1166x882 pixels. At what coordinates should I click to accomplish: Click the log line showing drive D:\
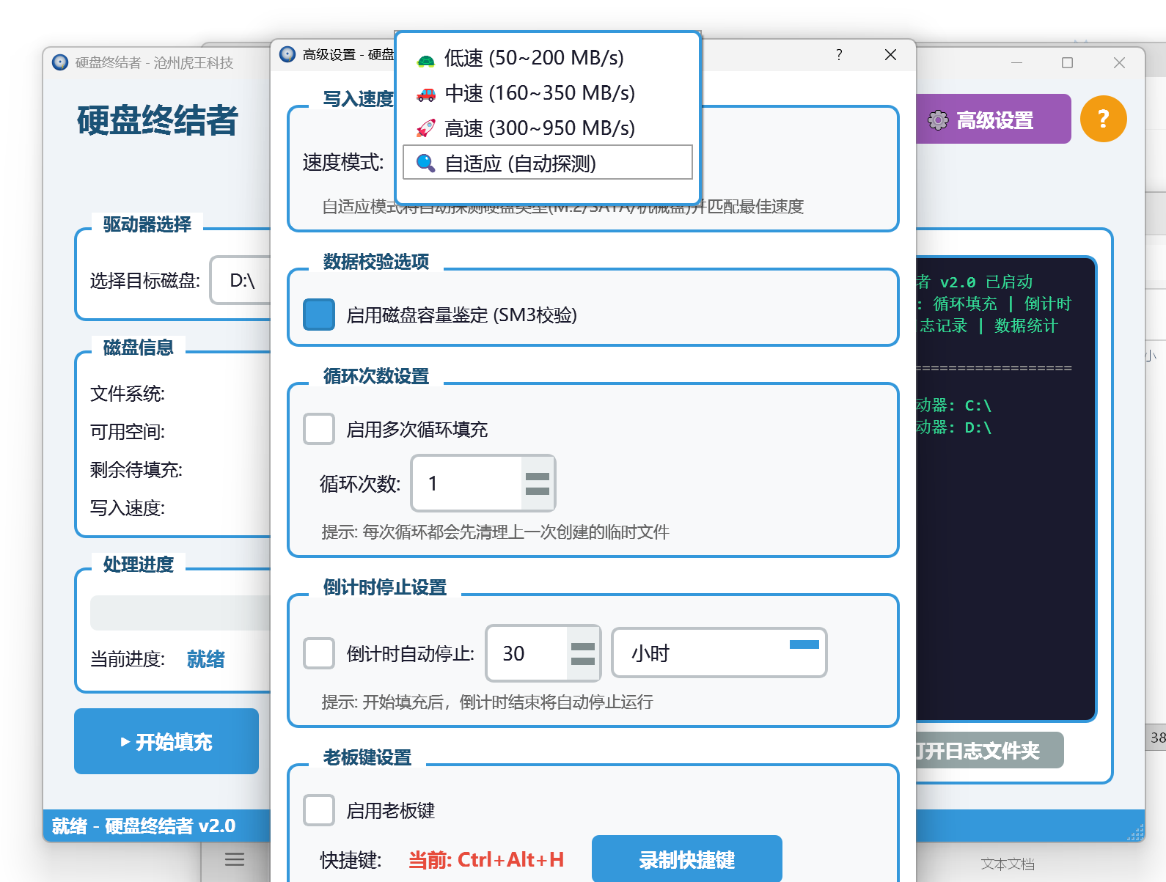[954, 427]
